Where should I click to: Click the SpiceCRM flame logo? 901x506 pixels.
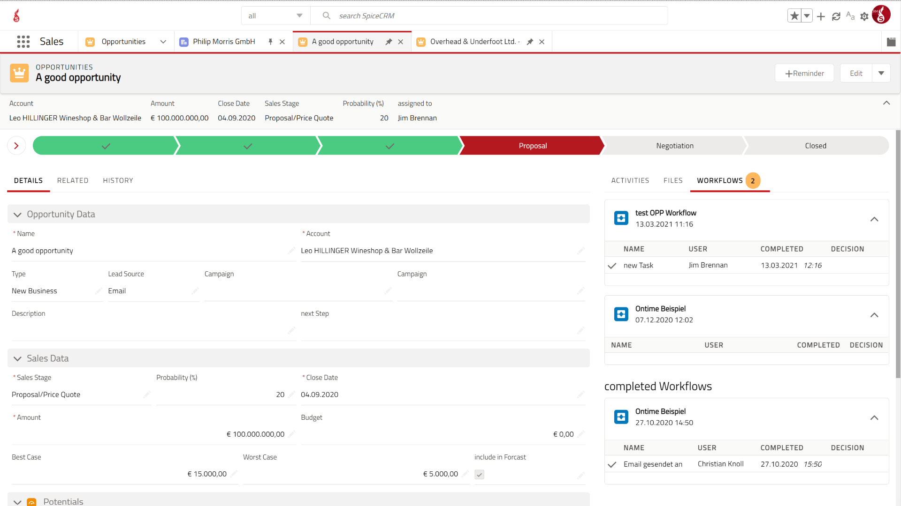16,15
